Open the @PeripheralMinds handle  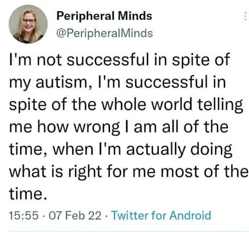[105, 33]
